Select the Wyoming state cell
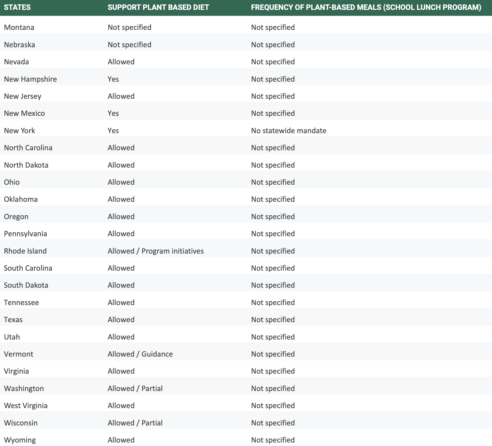Viewport: 492px width, 446px height. [20, 440]
